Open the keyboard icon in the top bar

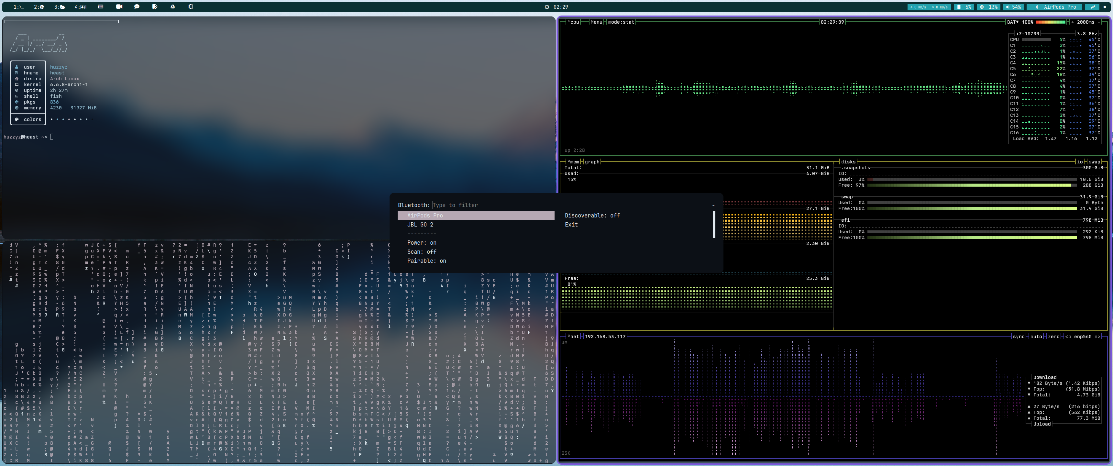click(101, 6)
